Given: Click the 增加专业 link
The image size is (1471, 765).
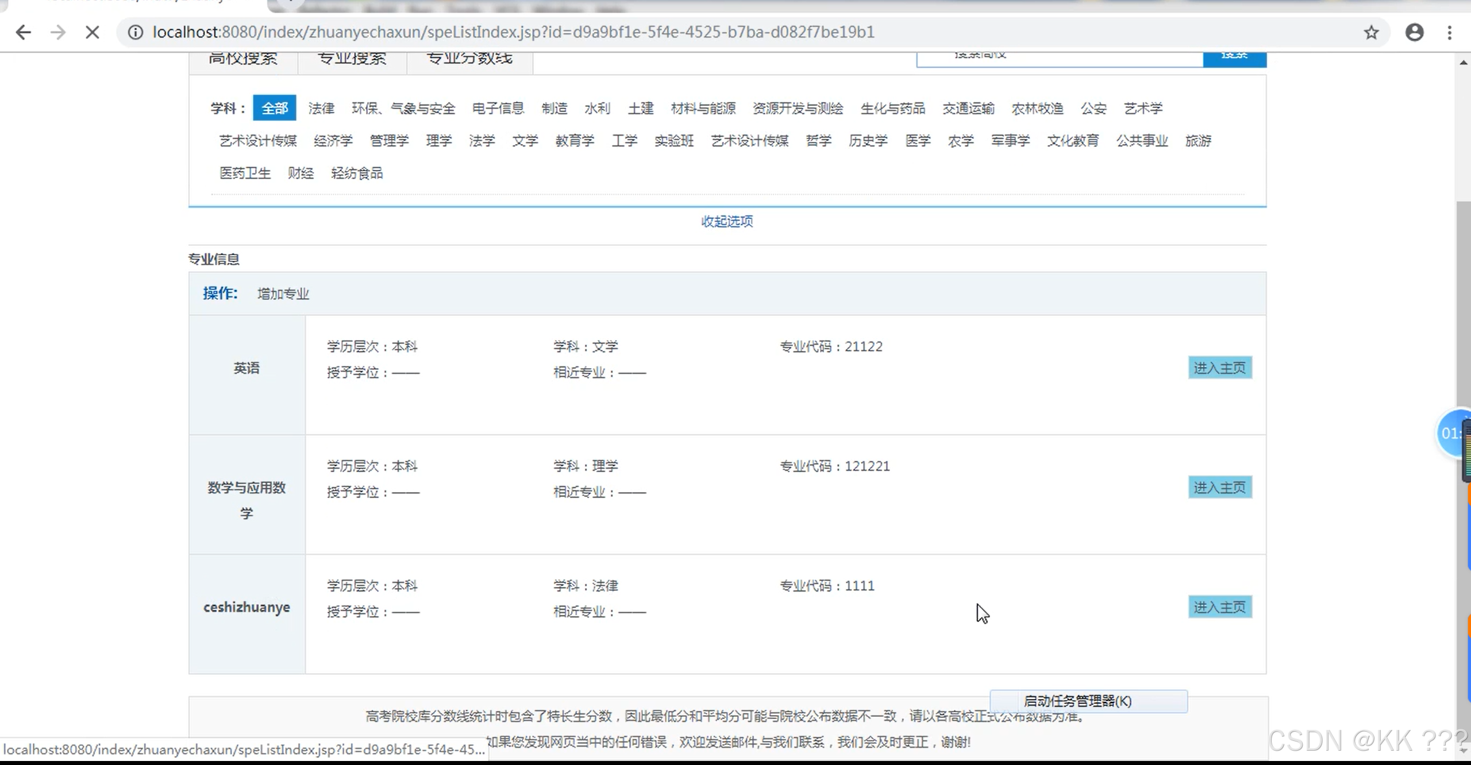Looking at the screenshot, I should (283, 293).
